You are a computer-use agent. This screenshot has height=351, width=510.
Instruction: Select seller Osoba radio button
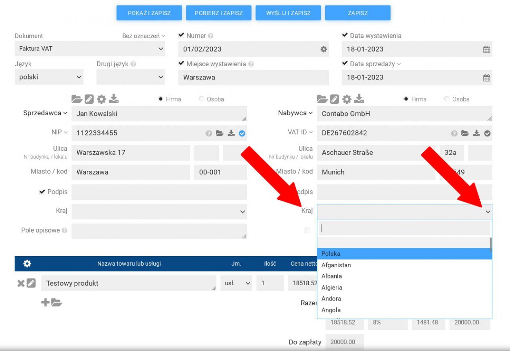point(202,99)
